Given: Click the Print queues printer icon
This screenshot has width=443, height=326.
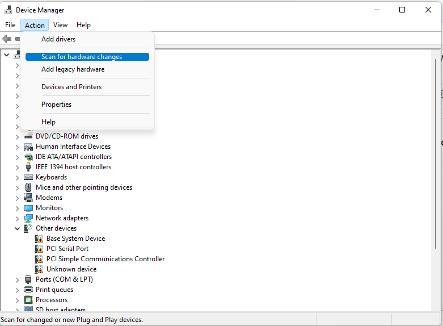Looking at the screenshot, I should tap(28, 290).
